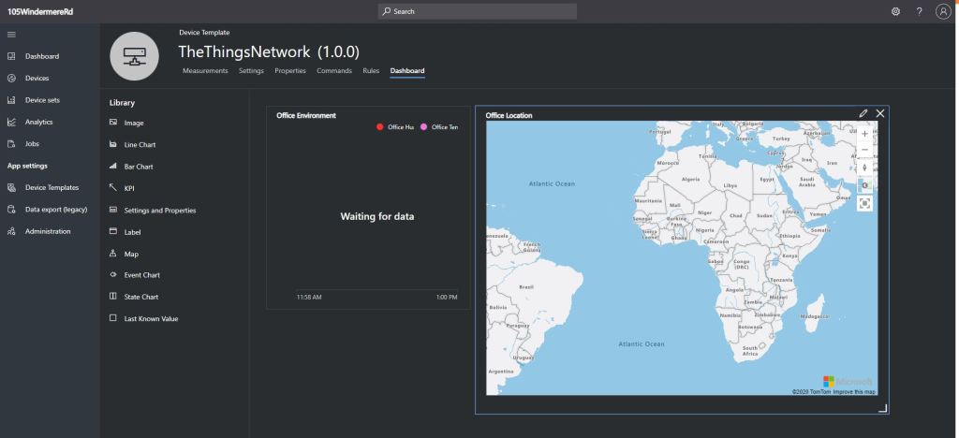Zoom out on the map

[864, 150]
